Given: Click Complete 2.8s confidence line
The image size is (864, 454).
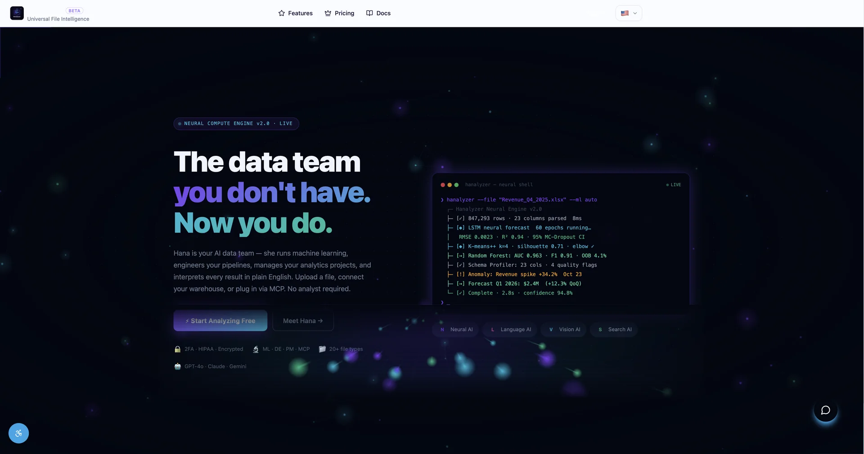Looking at the screenshot, I should coord(510,293).
